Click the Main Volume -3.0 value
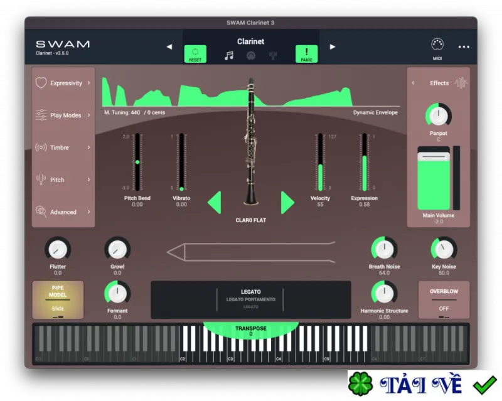Image resolution: width=502 pixels, height=401 pixels. click(x=439, y=222)
